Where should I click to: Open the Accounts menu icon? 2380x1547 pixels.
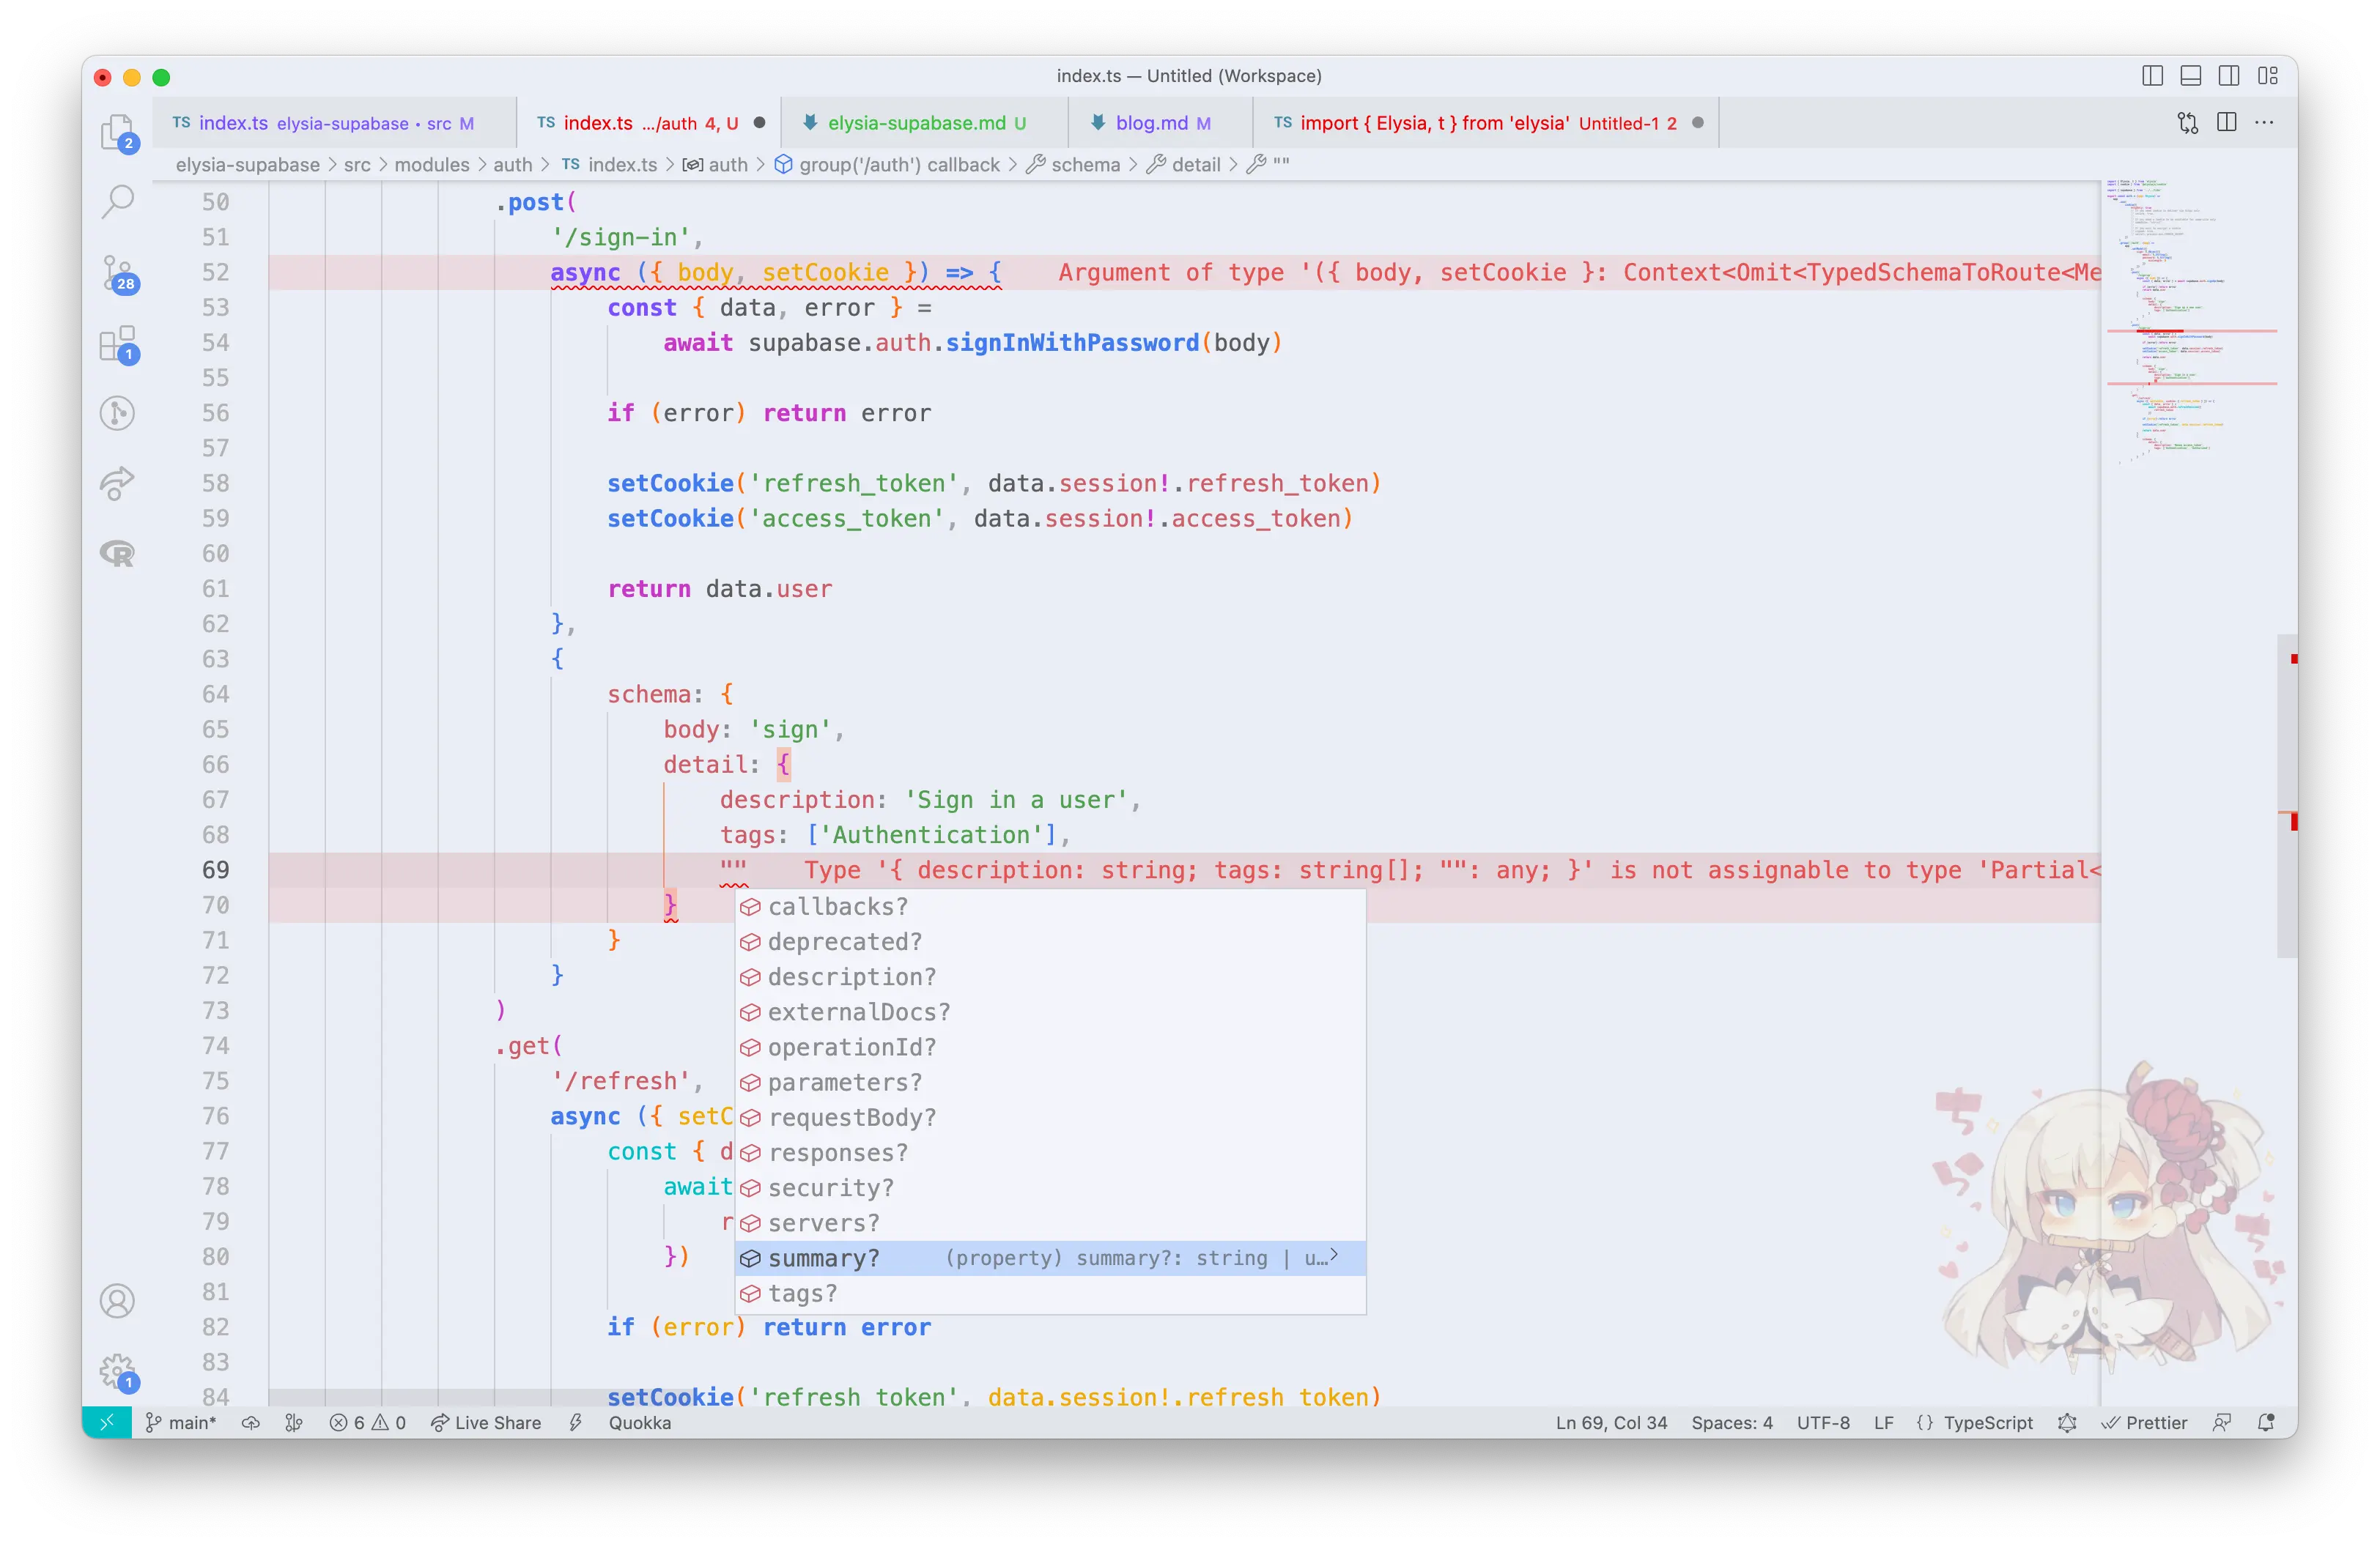pos(118,1300)
